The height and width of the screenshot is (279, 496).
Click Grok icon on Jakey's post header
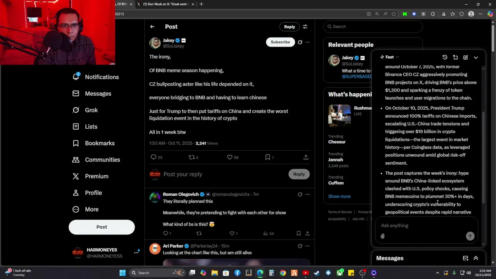point(300,42)
